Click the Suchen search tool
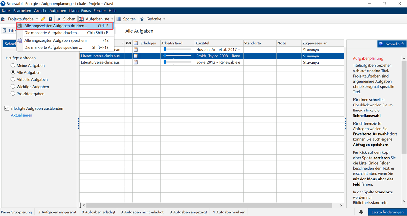Screen dimensions: 407x216 click(66, 19)
